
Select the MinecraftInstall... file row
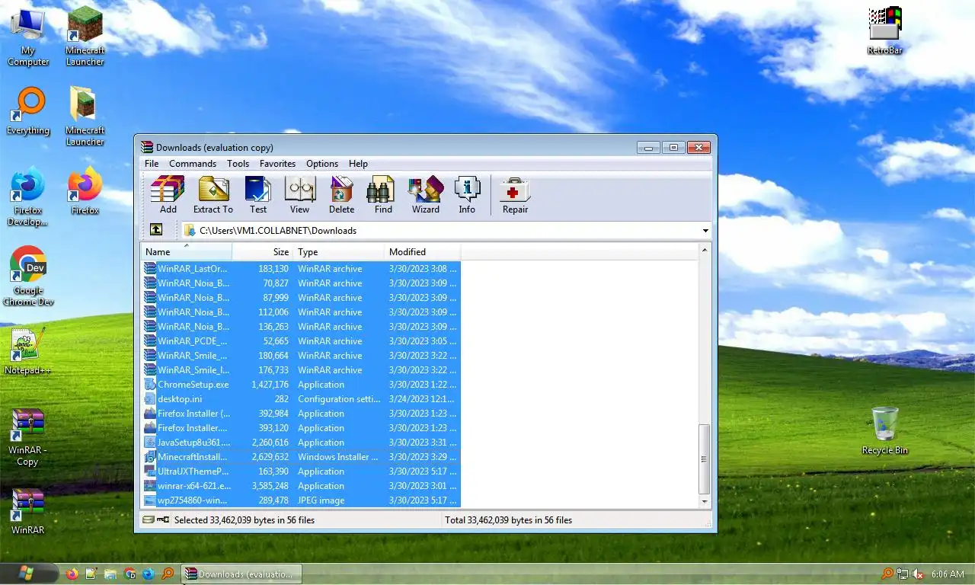pyautogui.click(x=302, y=457)
